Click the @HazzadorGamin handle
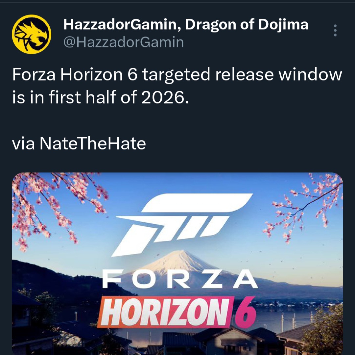355x355 pixels. [x=124, y=42]
